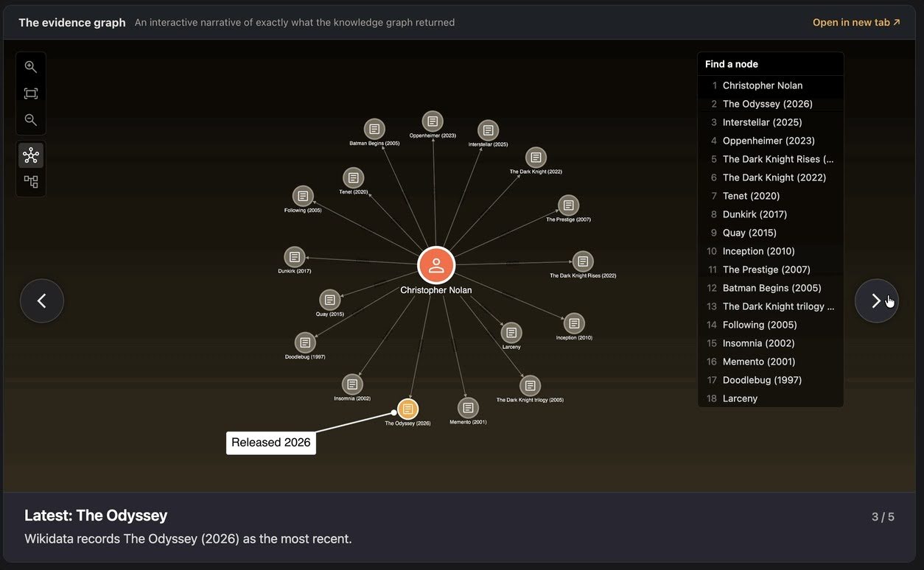Click the fit-to-screen icon
The height and width of the screenshot is (570, 924).
30,94
